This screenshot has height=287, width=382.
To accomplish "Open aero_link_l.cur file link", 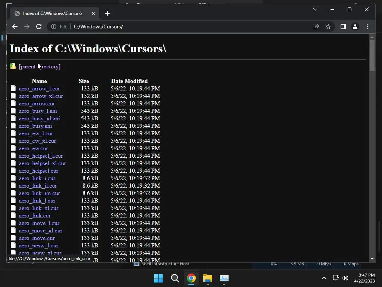I will pyautogui.click(x=37, y=201).
